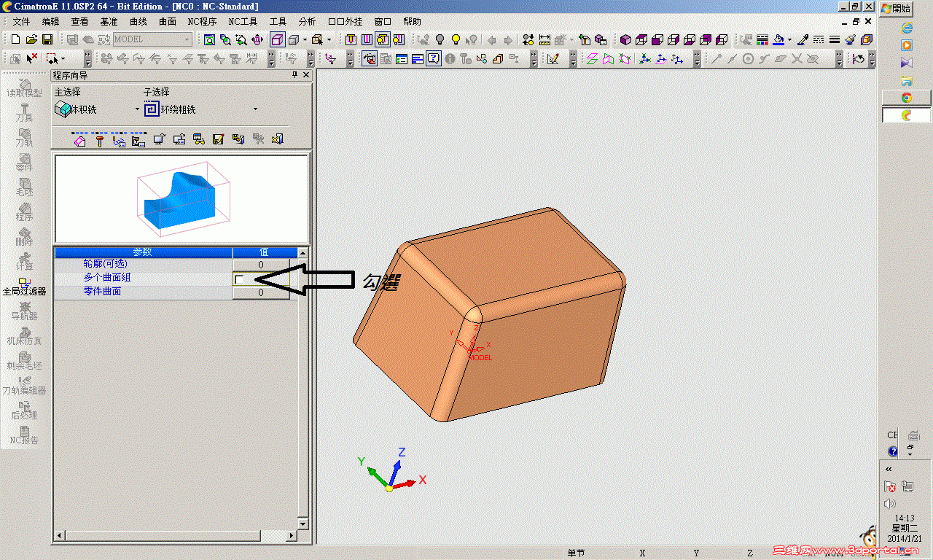Expand the orange box-with-cursor dropdown arrow
Viewport: 933px width, 560px height.
pyautogui.click(x=329, y=39)
